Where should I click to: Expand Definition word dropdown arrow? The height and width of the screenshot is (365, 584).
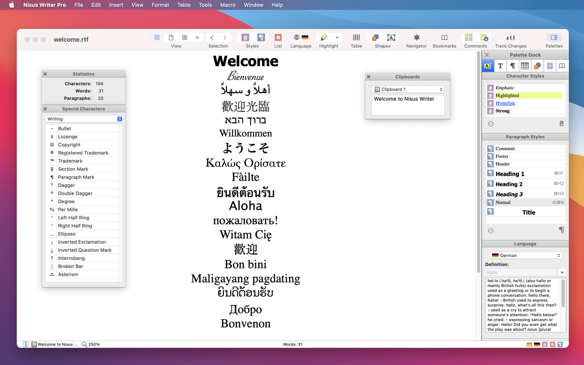click(562, 273)
